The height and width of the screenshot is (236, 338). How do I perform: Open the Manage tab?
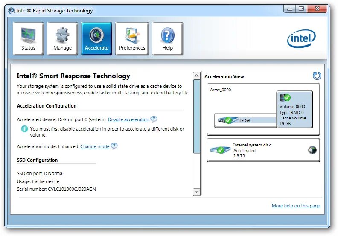tap(62, 39)
